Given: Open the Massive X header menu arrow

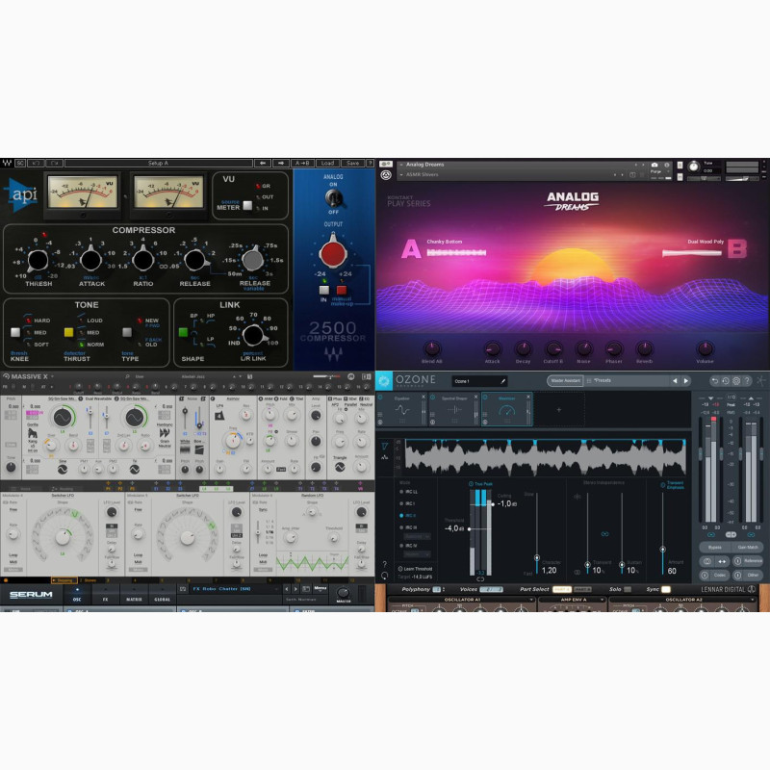Looking at the screenshot, I should pyautogui.click(x=53, y=376).
